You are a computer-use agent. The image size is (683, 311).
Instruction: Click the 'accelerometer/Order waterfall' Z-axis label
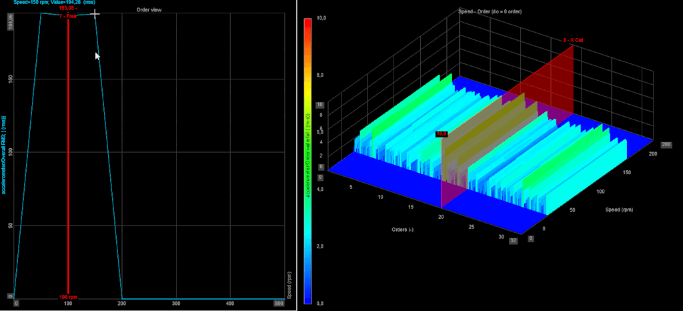click(x=308, y=155)
